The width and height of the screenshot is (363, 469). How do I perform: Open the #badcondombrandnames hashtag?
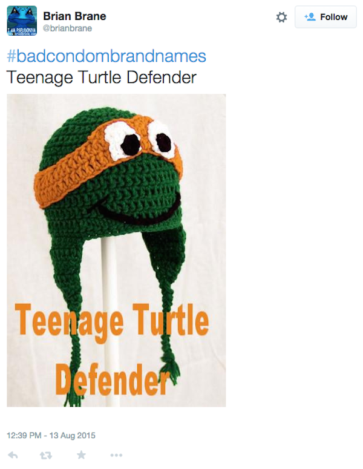[106, 56]
